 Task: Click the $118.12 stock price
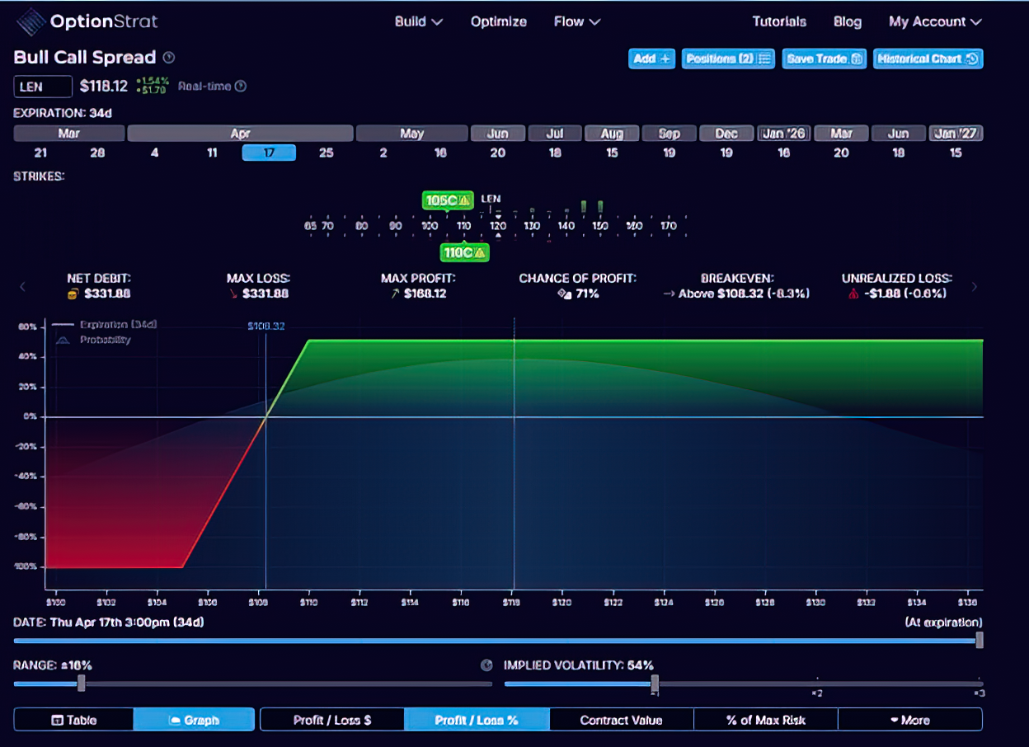click(104, 86)
